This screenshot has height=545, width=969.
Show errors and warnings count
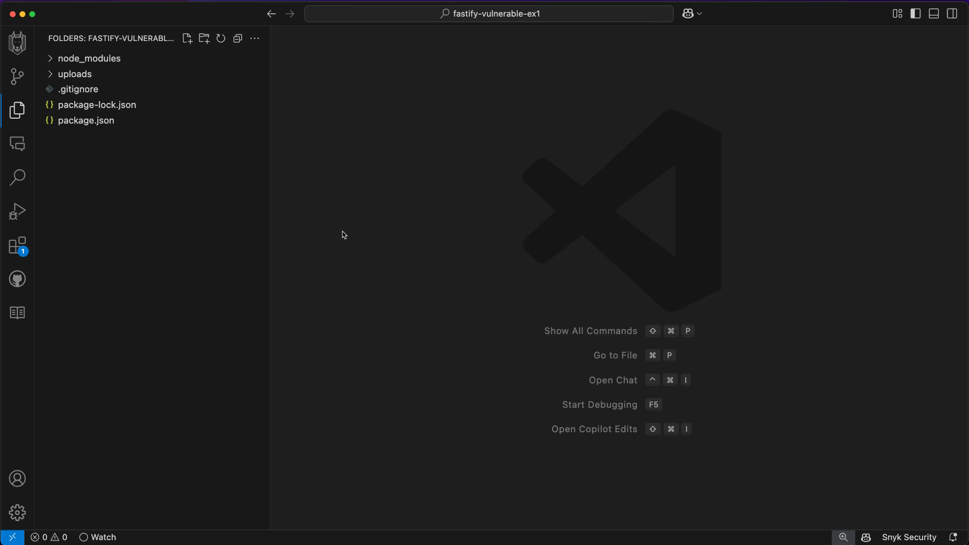click(49, 537)
